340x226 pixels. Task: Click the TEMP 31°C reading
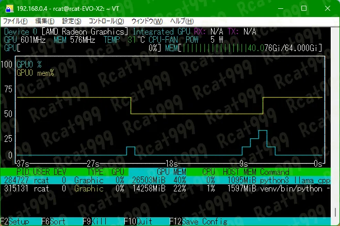[124, 40]
